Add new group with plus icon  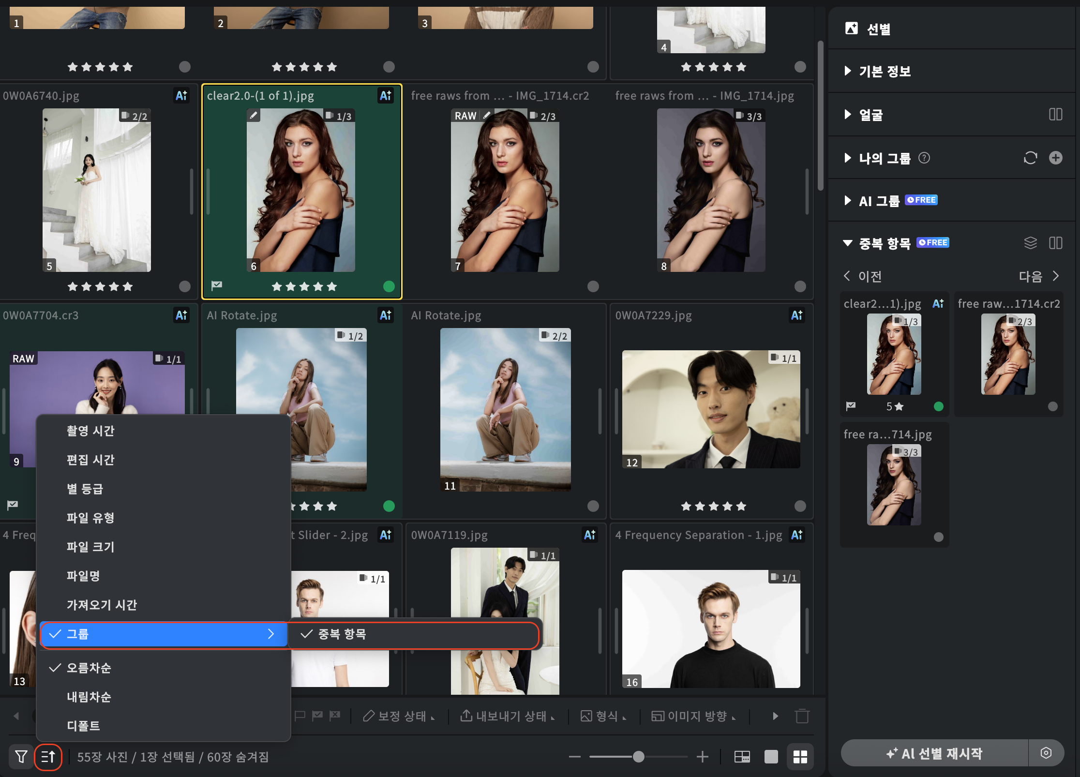tap(1055, 158)
